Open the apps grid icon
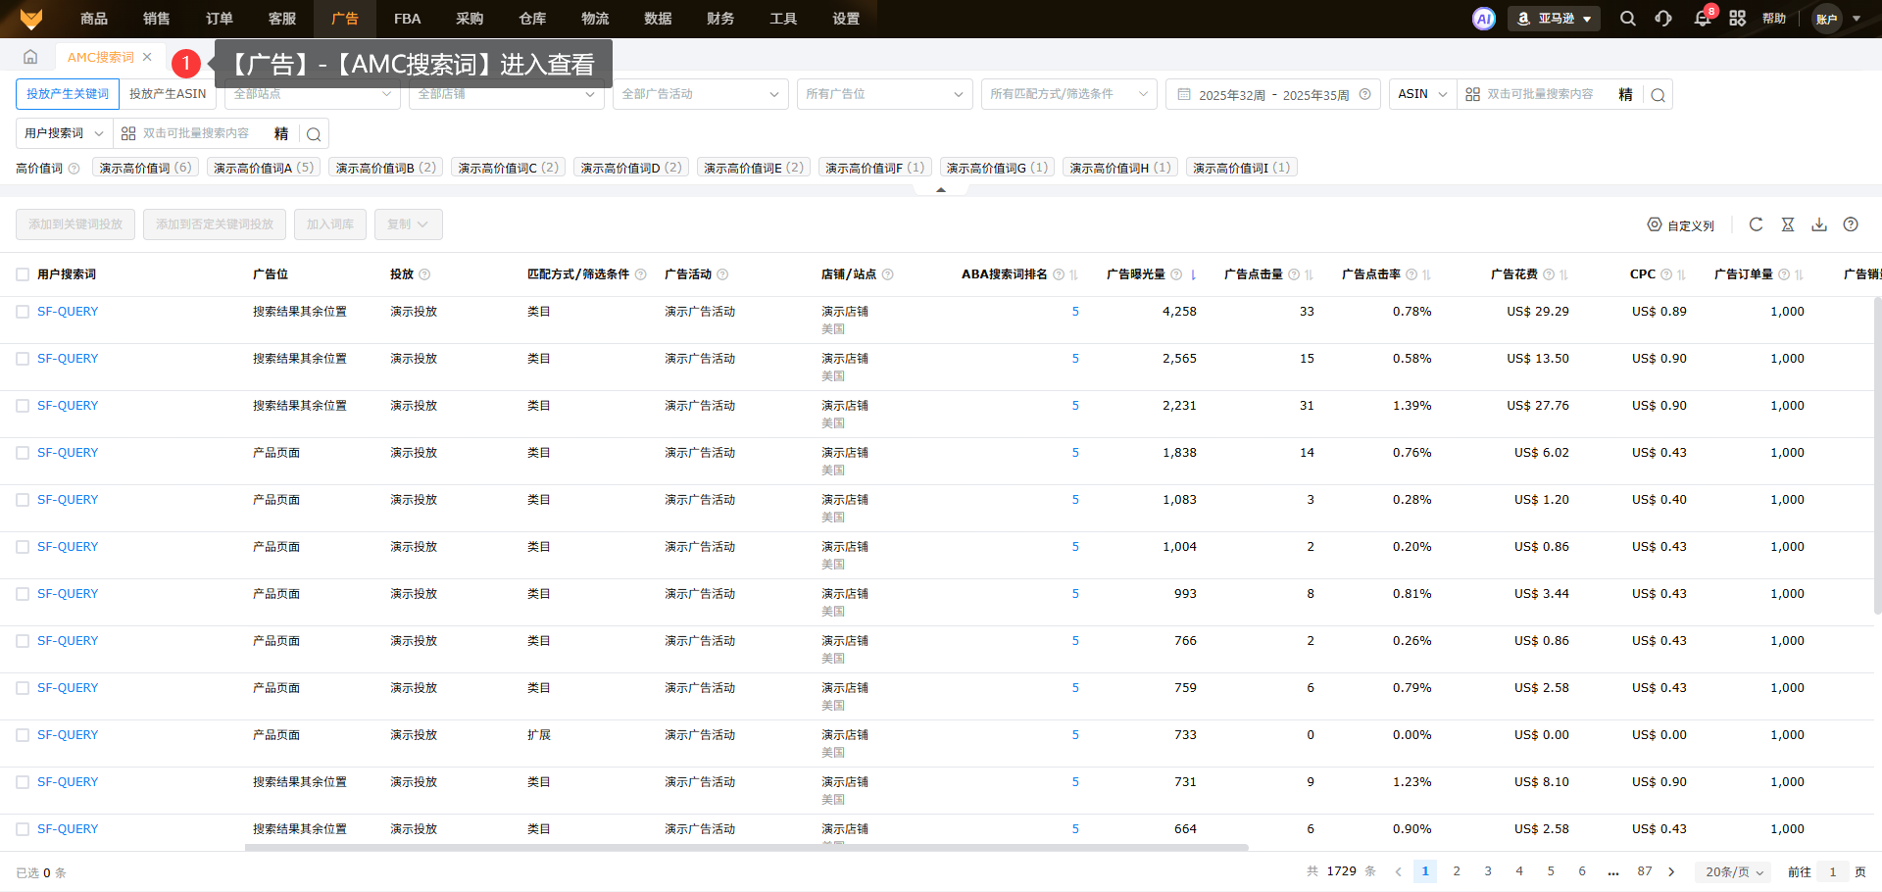Image resolution: width=1882 pixels, height=892 pixels. coord(1737,19)
